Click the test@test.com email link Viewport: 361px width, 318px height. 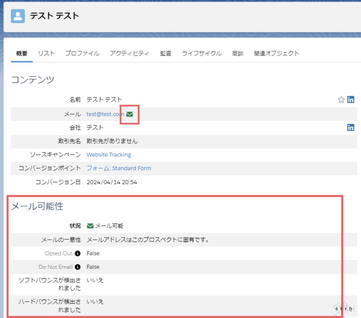(105, 114)
